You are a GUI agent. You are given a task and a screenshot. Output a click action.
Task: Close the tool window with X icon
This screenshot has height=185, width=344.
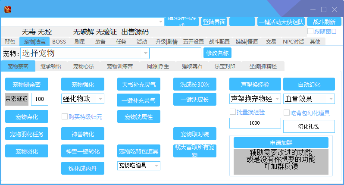point(335,9)
